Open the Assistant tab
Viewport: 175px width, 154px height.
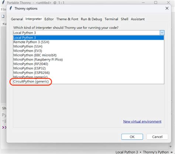click(138, 19)
